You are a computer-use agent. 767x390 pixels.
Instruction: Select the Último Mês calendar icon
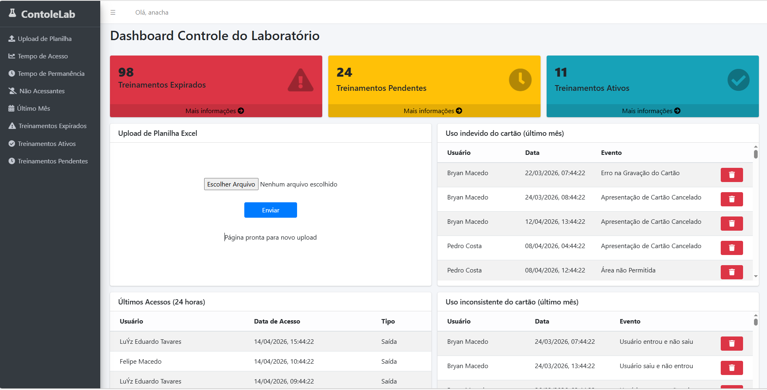[12, 108]
